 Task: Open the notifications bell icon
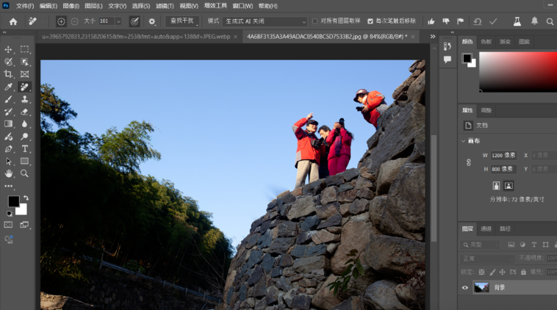point(533,22)
